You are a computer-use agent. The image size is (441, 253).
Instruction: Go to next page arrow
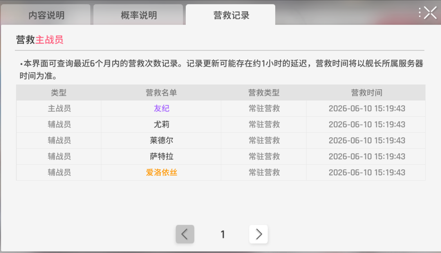(x=258, y=234)
